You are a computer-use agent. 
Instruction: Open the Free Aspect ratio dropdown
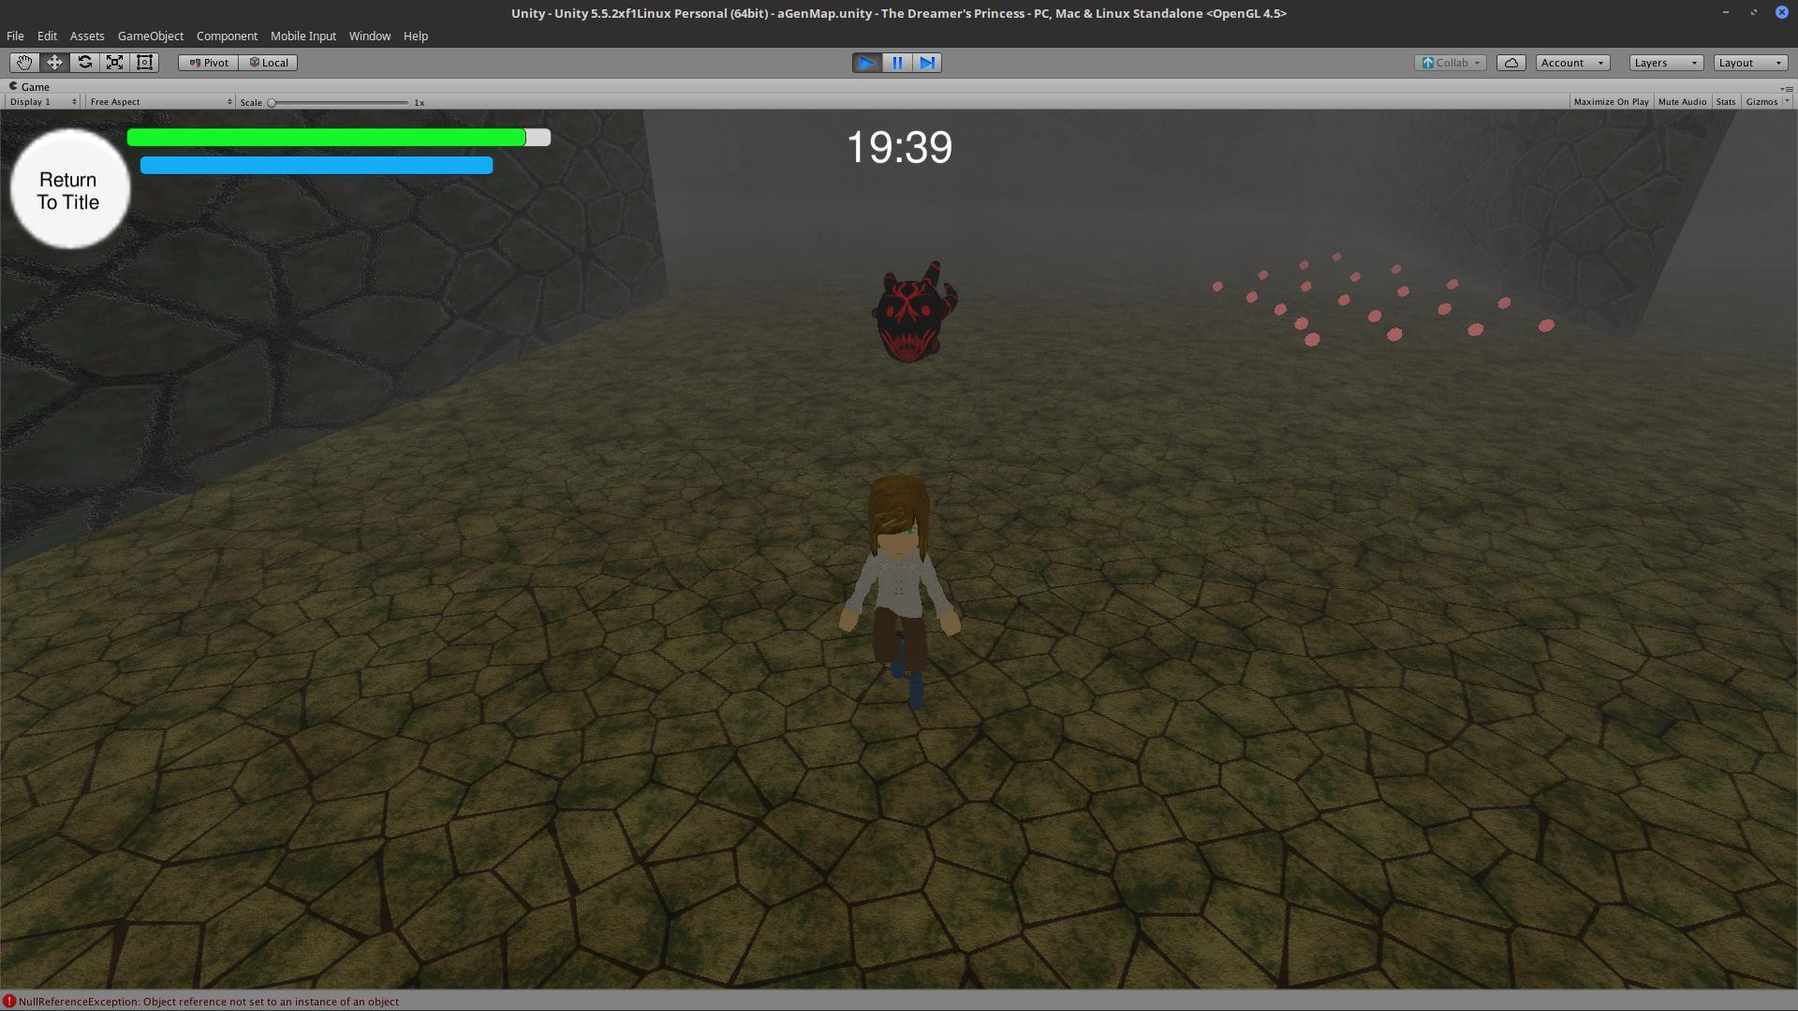tap(160, 102)
